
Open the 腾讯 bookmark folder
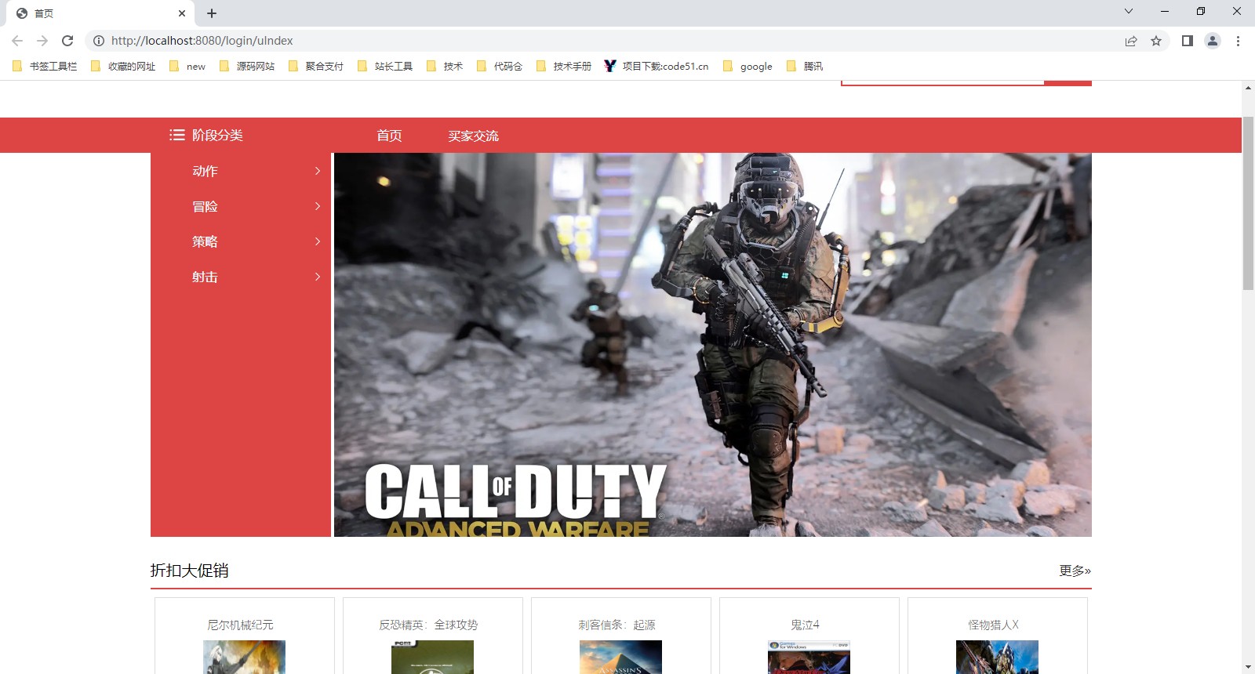(805, 67)
